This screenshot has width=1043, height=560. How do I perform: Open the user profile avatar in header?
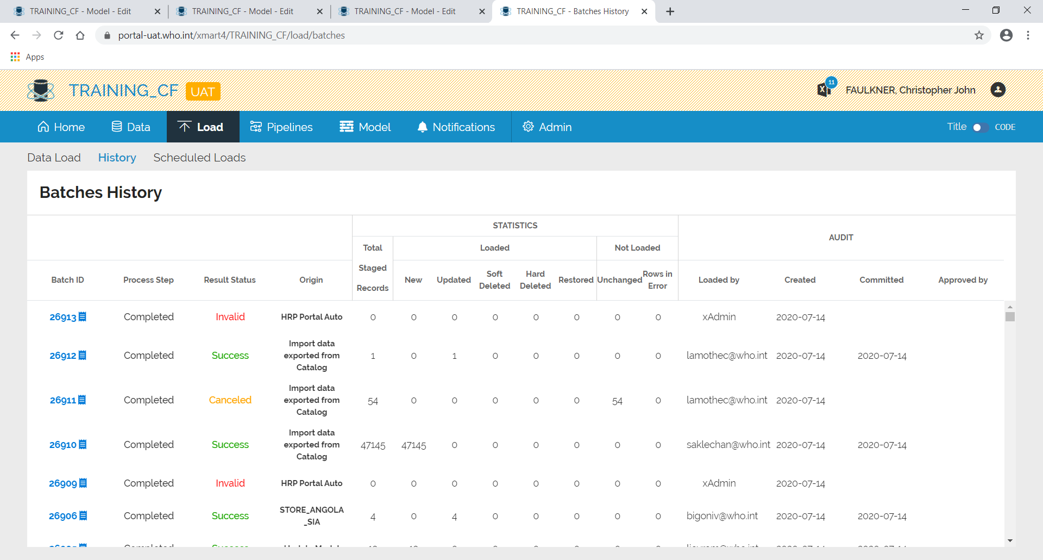coord(998,90)
